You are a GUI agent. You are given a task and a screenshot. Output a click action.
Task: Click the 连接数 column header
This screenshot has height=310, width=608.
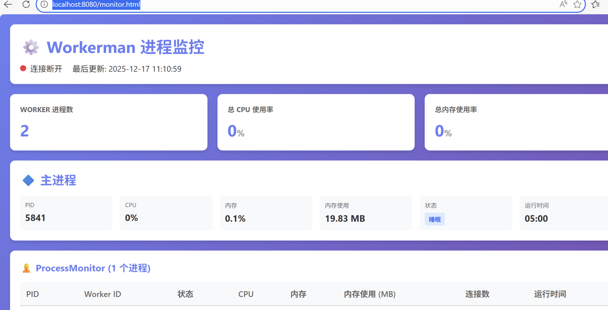pos(477,294)
